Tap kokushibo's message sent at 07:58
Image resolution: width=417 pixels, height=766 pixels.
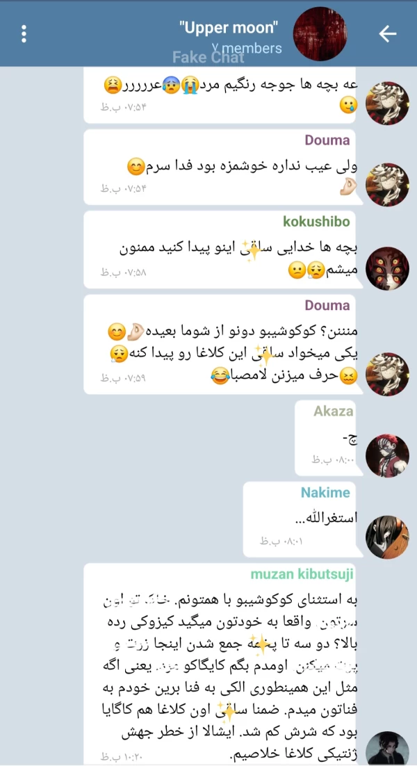point(223,250)
